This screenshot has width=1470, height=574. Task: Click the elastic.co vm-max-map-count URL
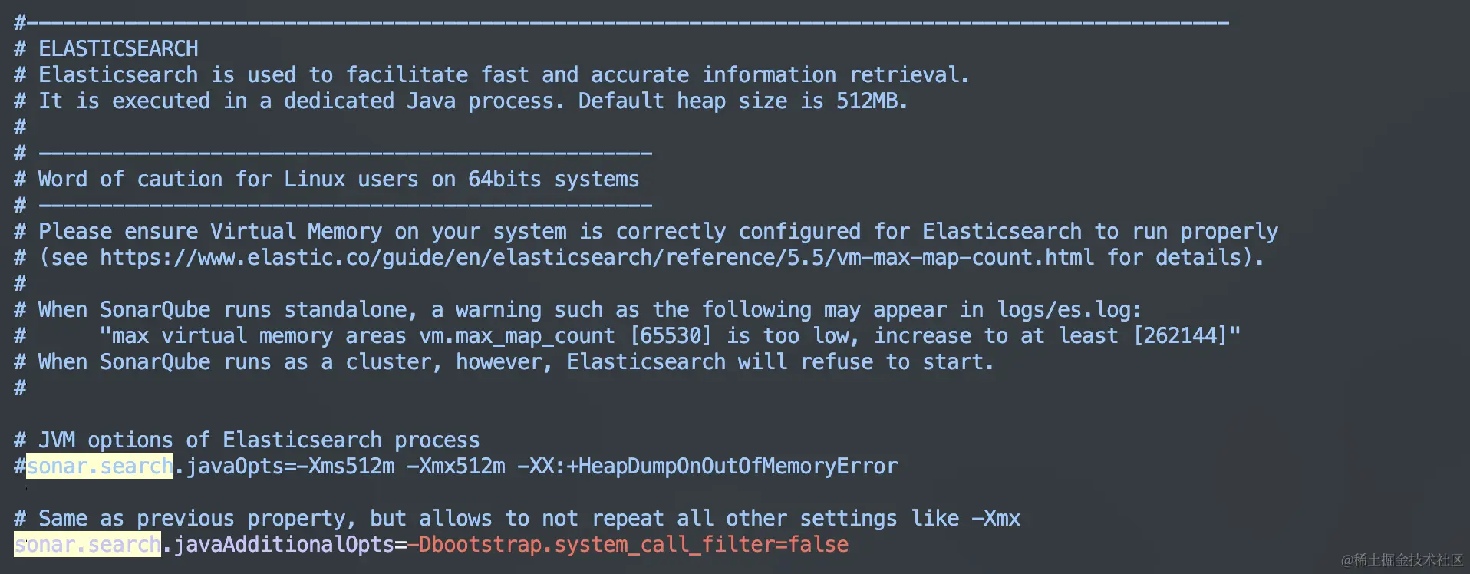596,257
